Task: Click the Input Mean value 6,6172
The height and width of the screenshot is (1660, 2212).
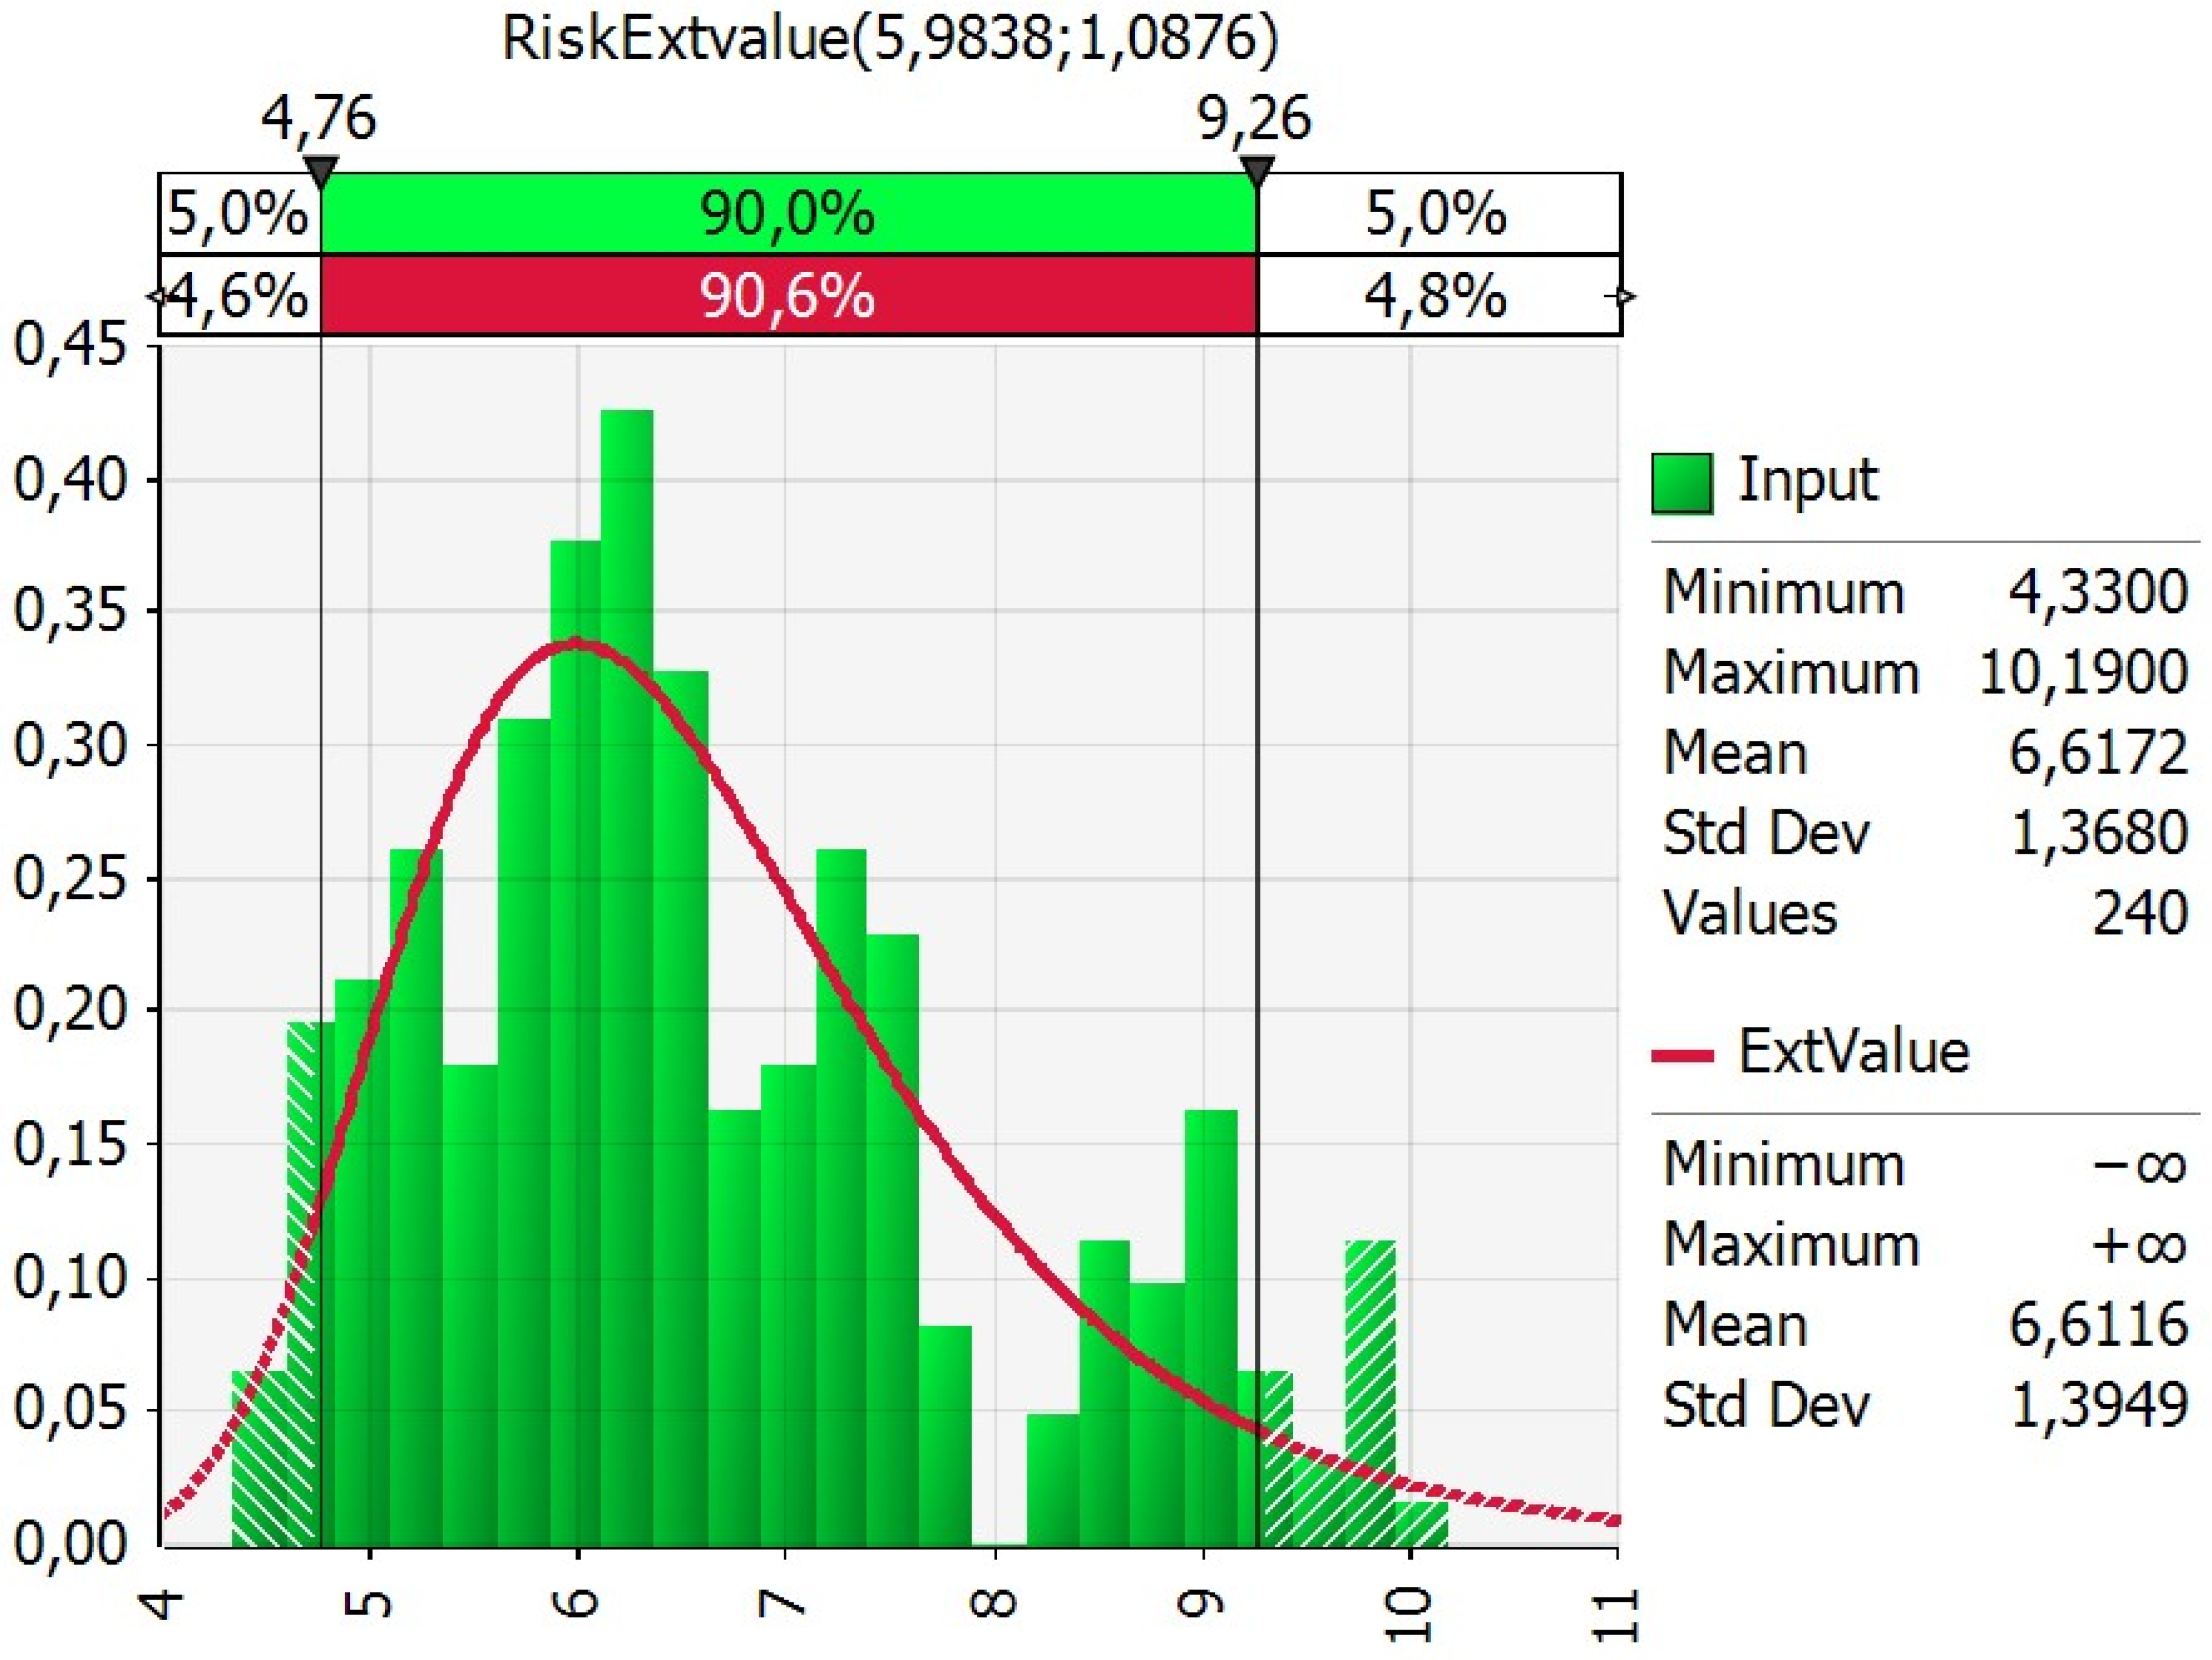Action: [x=2098, y=753]
